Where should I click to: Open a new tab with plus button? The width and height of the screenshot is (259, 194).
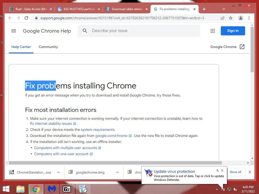tap(204, 9)
